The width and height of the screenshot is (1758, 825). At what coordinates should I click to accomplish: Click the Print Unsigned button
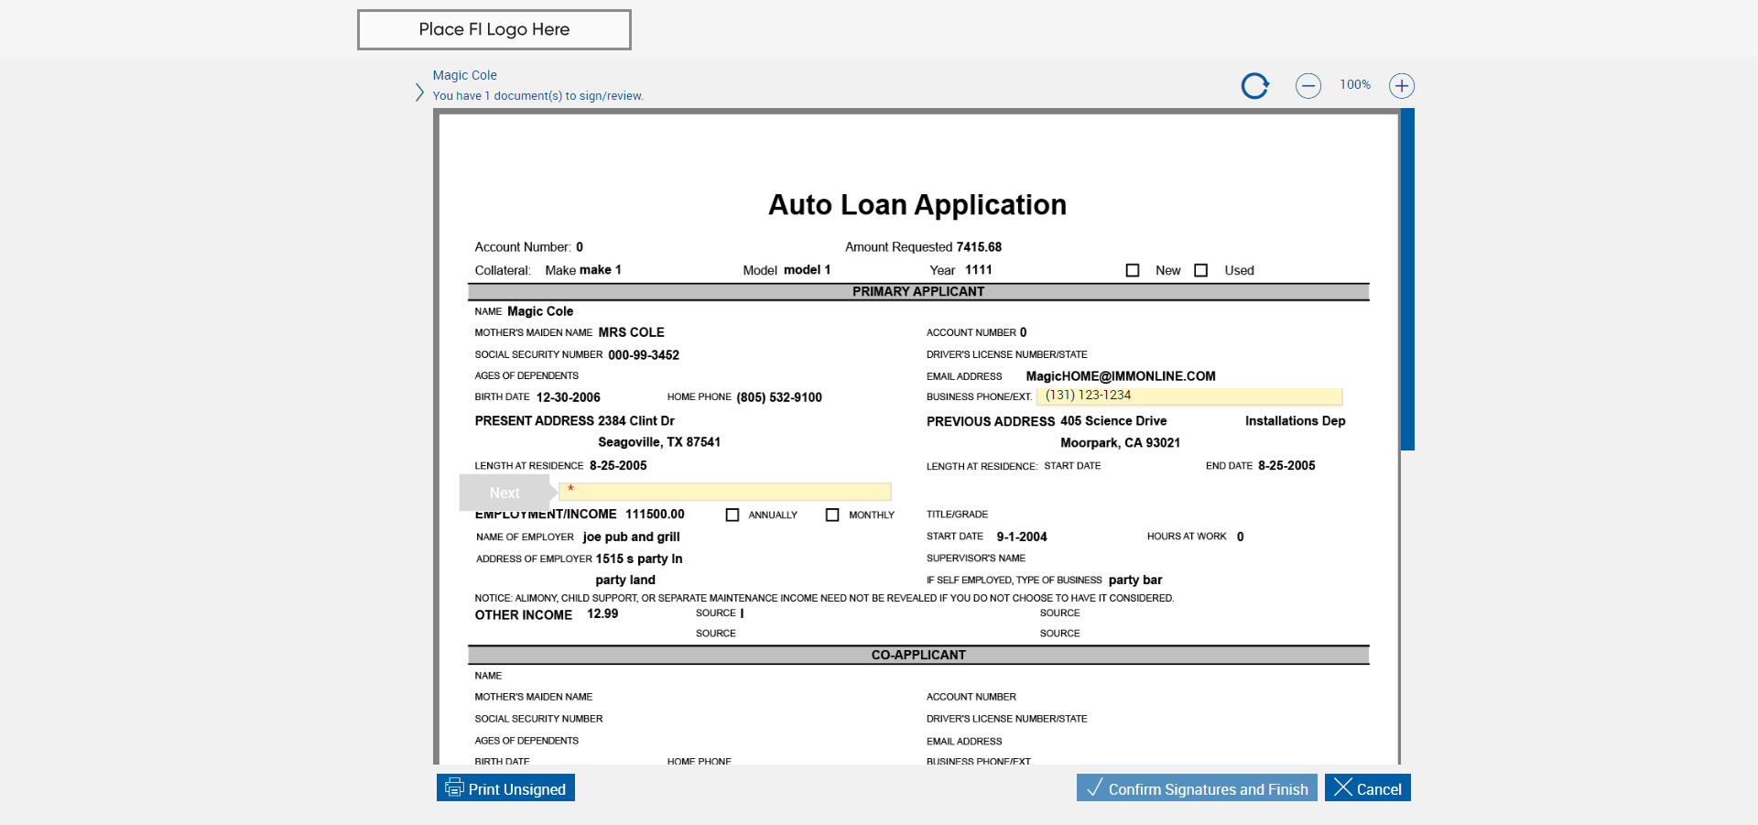pos(505,788)
